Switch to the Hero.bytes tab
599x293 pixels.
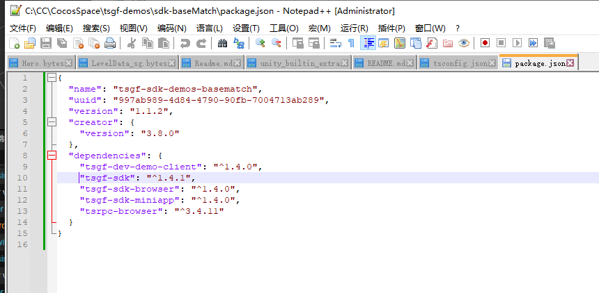[40, 63]
